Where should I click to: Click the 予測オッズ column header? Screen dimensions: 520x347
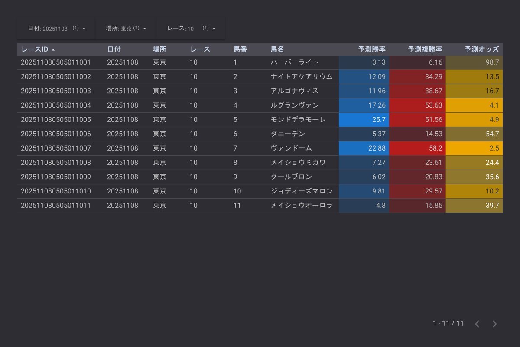tap(481, 49)
